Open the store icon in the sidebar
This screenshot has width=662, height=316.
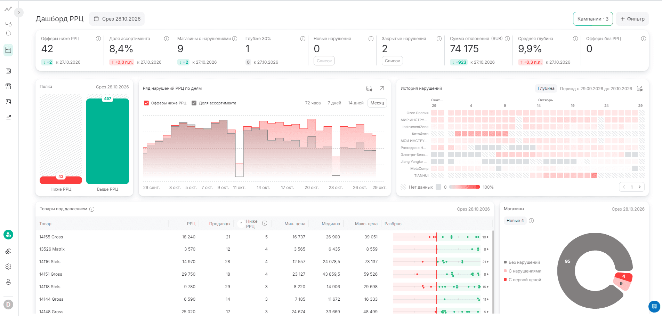pos(8,86)
